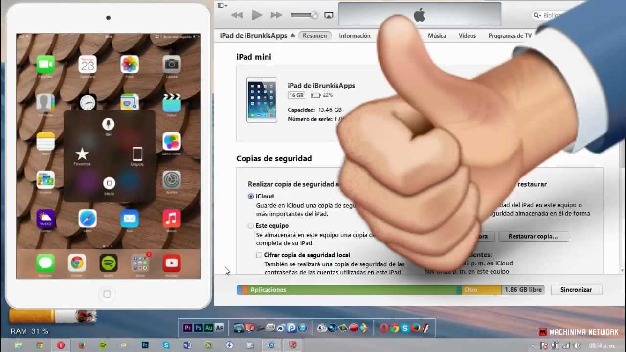Open Chrome from the Windows taskbar
This screenshot has height=352, width=626.
coord(40,345)
